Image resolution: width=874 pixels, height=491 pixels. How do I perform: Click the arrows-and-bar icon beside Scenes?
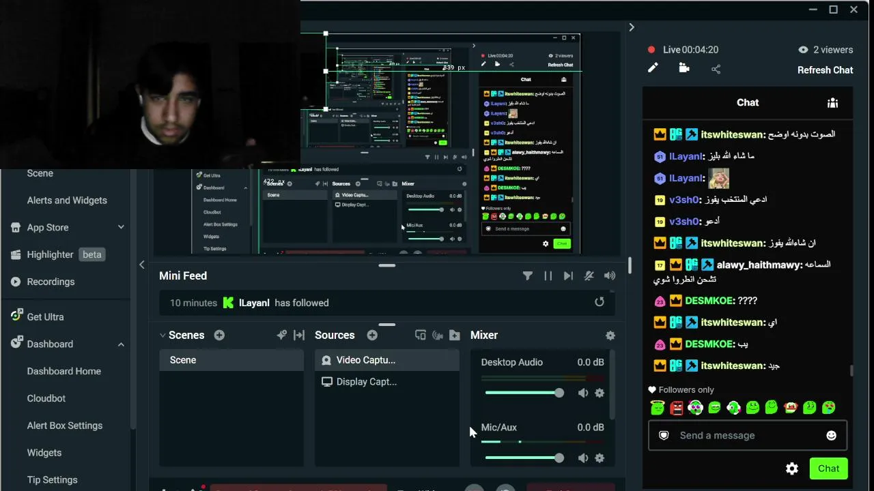pos(299,335)
